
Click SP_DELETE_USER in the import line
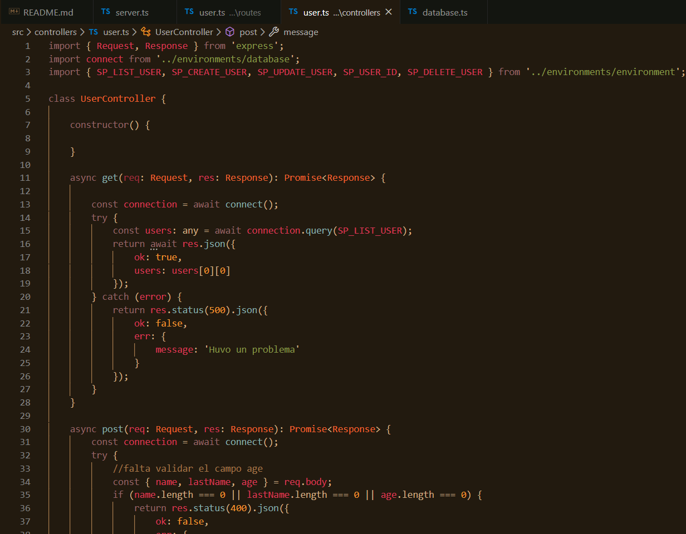point(445,72)
